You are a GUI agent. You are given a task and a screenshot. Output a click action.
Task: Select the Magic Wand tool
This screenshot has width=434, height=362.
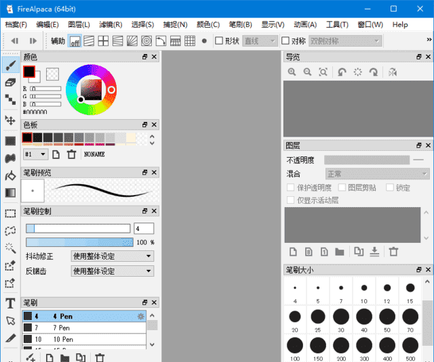point(11,248)
